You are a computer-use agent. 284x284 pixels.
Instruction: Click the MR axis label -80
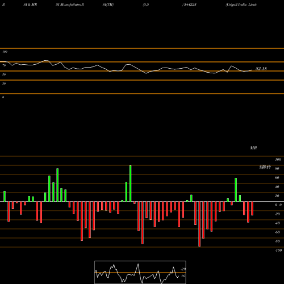pyautogui.click(x=277, y=241)
